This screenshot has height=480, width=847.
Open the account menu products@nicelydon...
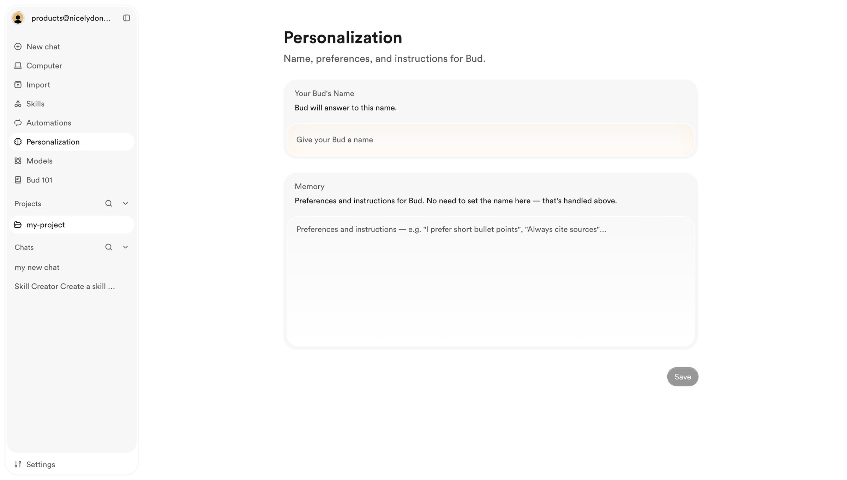71,18
